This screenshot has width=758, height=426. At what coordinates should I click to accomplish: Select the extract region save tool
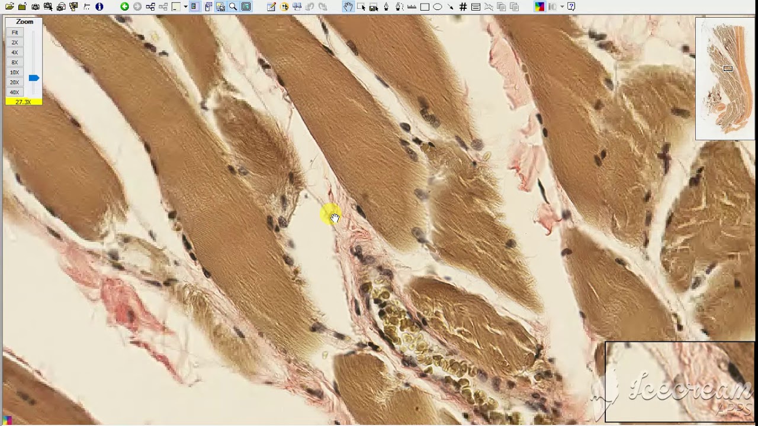(x=374, y=7)
